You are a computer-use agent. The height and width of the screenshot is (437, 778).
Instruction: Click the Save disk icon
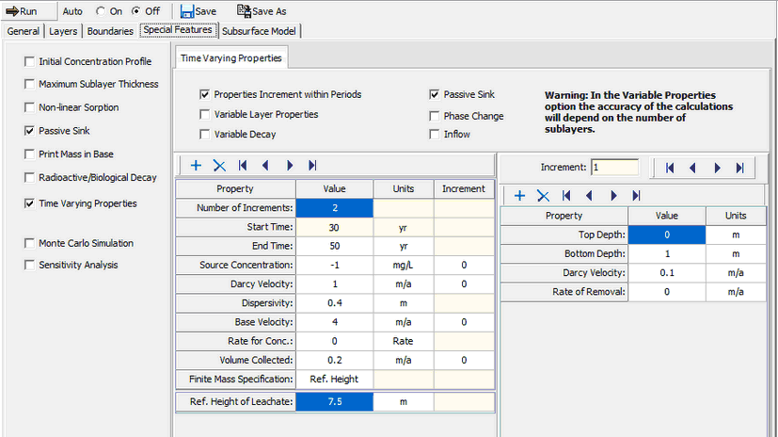click(x=187, y=10)
